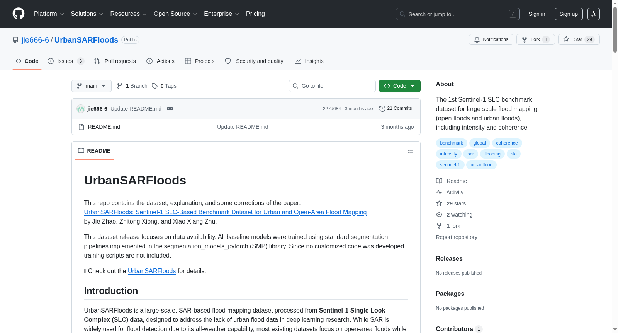
Task: Switch to the Code tab
Action: pos(27,61)
